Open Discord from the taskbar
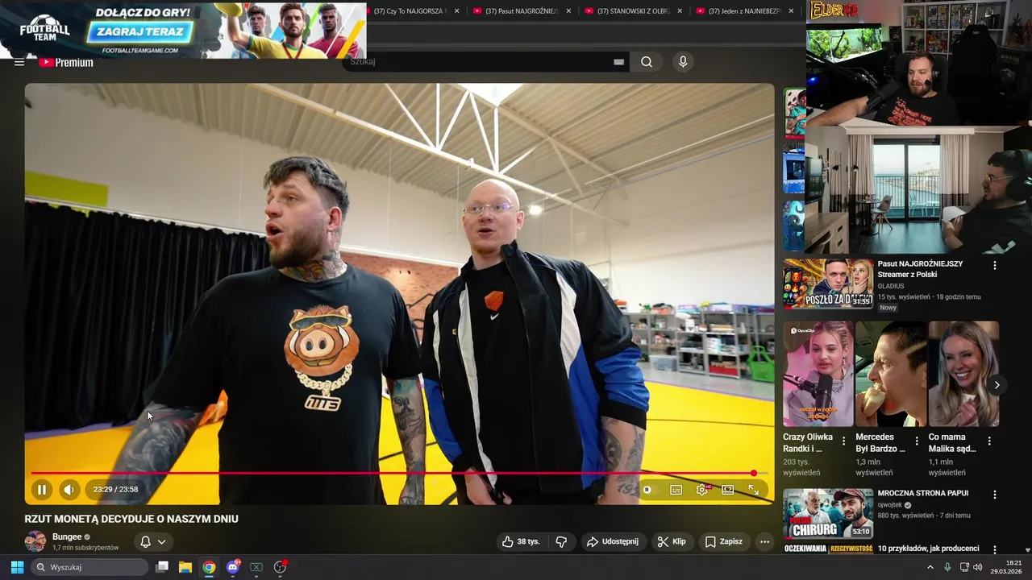 (233, 567)
